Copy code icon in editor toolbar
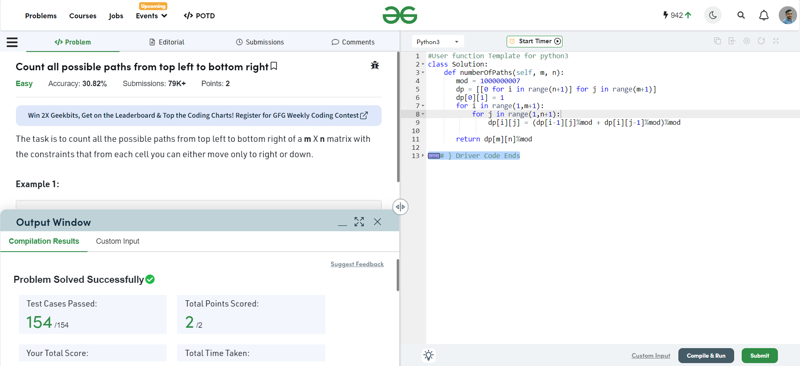Viewport: 800px width, 366px height. point(717,41)
